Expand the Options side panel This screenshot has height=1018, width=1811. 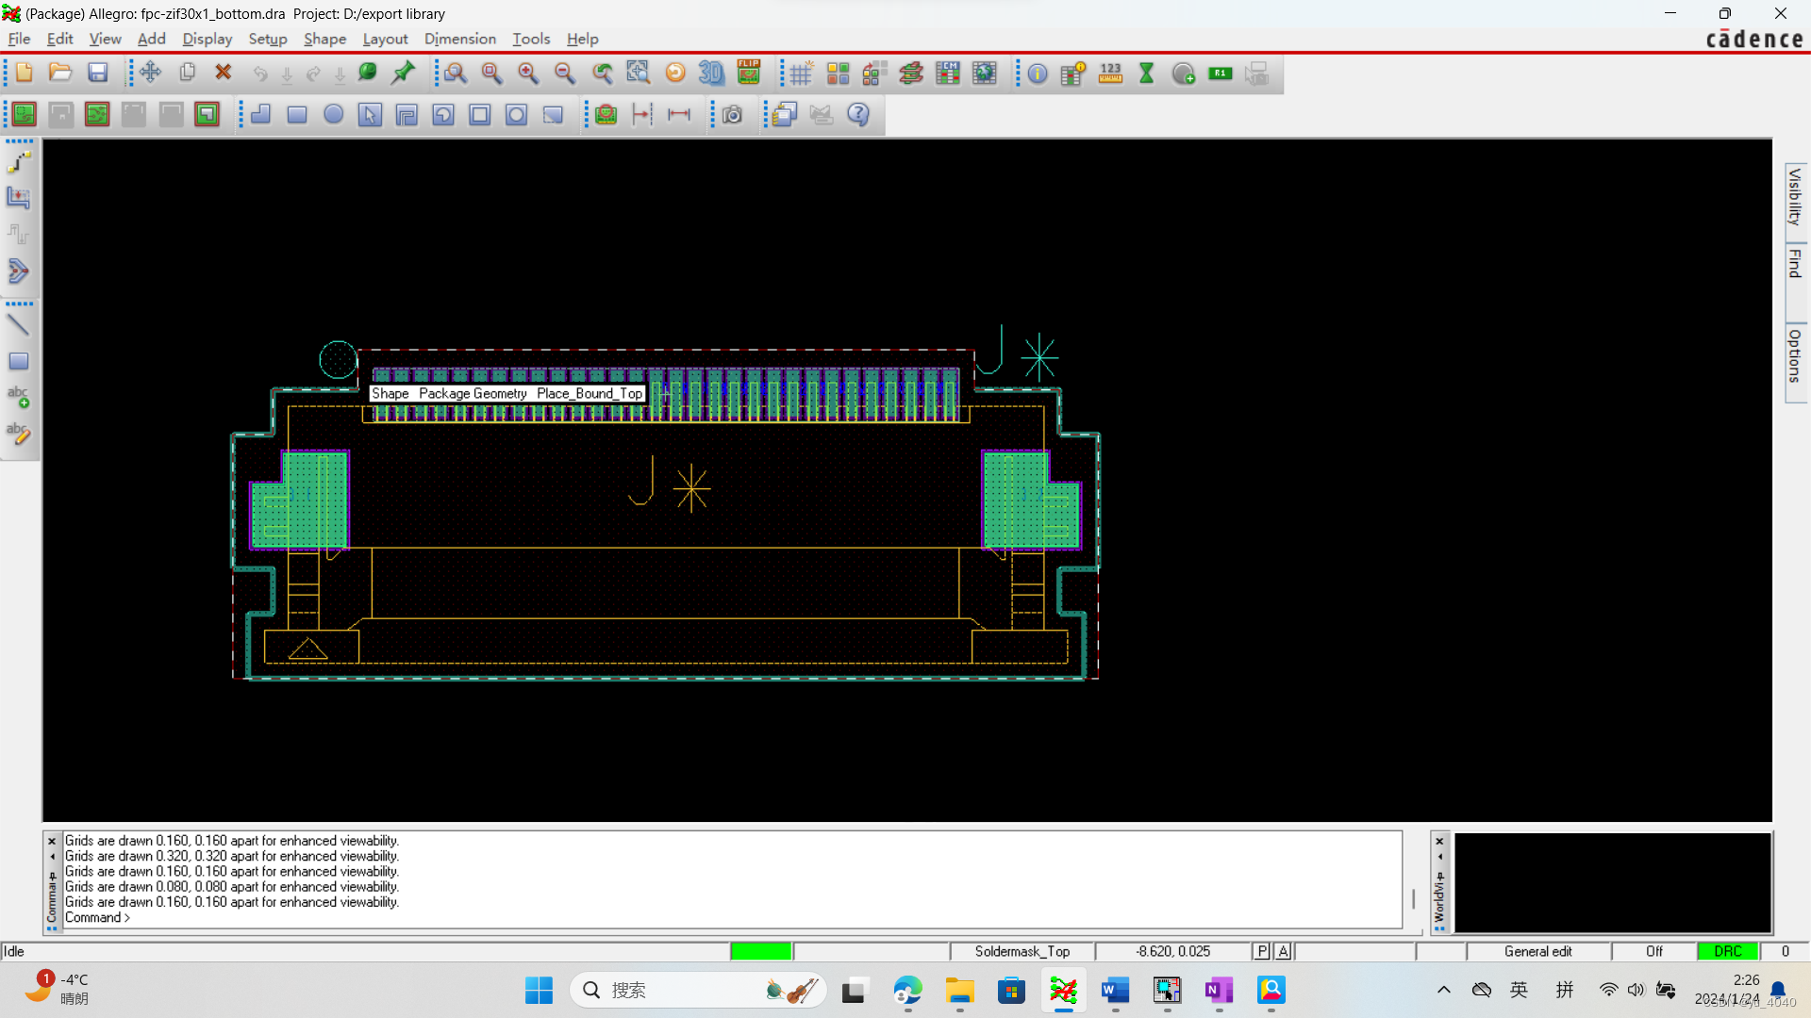pyautogui.click(x=1795, y=356)
